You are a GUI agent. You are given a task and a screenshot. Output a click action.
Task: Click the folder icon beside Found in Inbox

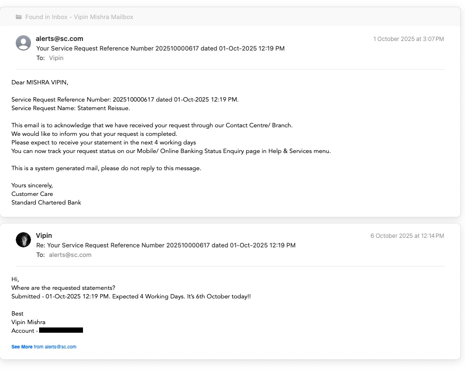[19, 17]
